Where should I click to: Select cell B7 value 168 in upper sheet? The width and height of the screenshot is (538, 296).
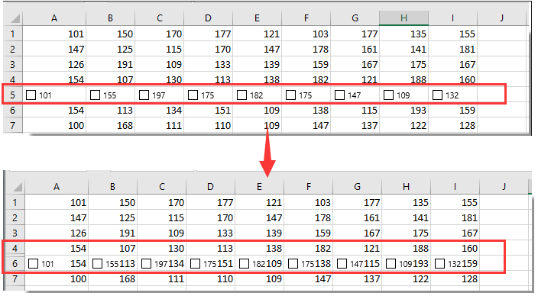111,125
